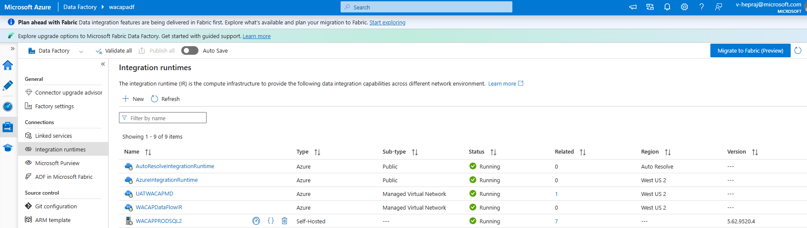Click related count 1 for UATWACAPMD
The image size is (807, 228).
point(556,194)
